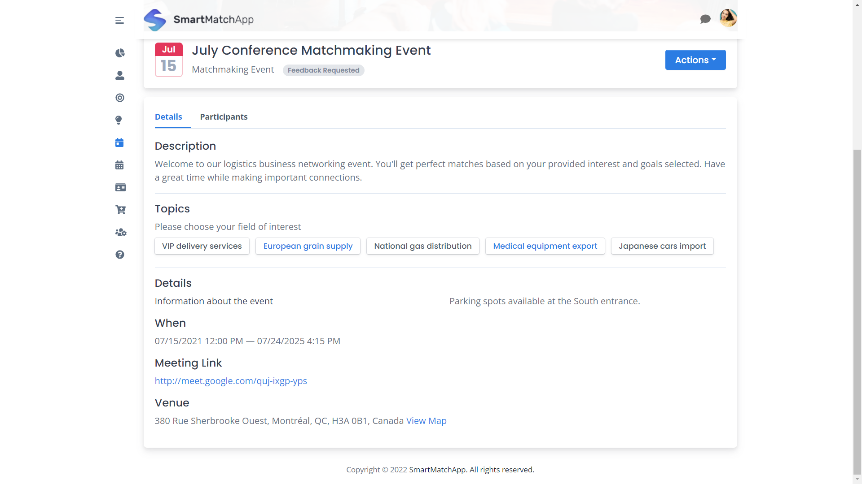Viewport: 862px width, 484px height.
Task: Collapse the sidebar using the hamburger icon
Action: 119,20
